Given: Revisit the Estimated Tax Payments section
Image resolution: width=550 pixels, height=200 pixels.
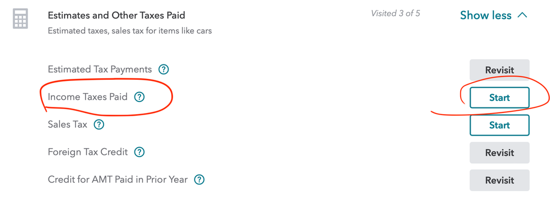Looking at the screenshot, I should pos(499,70).
